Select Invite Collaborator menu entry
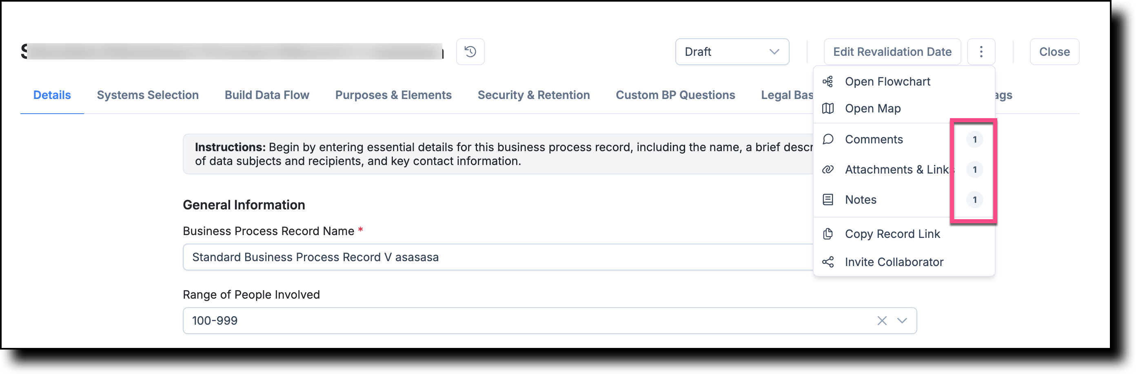1136x374 pixels. 903,262
